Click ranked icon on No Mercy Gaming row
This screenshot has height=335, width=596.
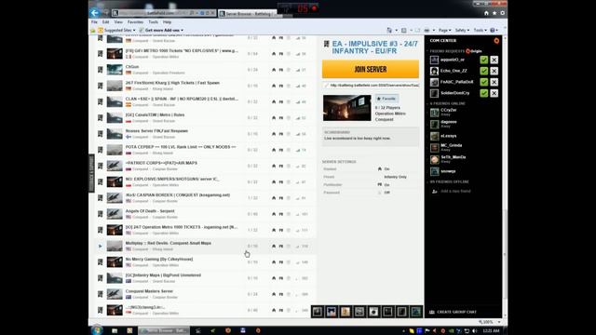[x=274, y=262]
